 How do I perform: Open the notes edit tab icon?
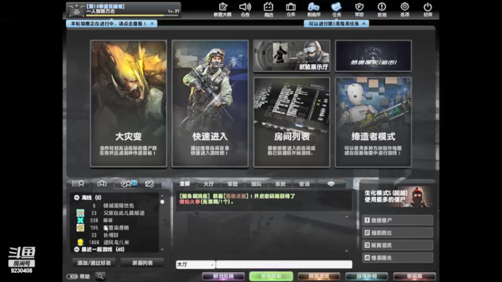[x=149, y=184]
